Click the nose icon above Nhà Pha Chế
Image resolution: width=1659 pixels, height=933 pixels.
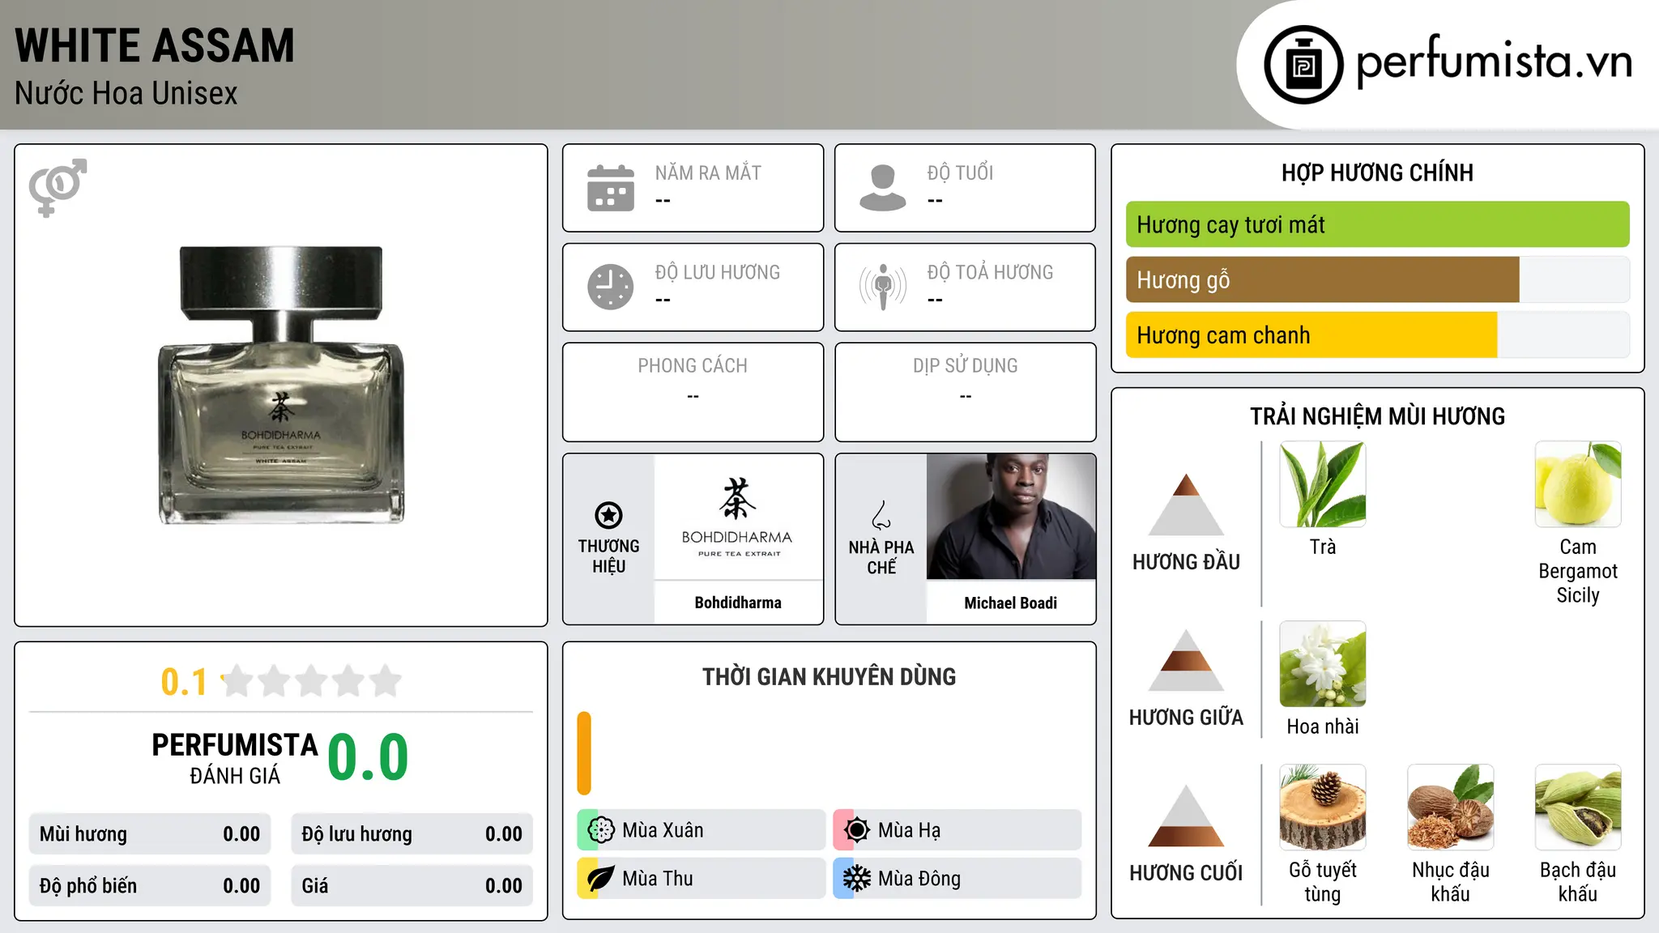click(x=881, y=515)
